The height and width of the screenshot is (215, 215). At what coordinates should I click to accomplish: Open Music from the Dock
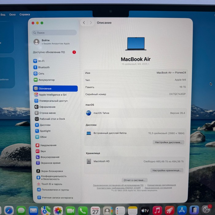[x=157, y=210]
